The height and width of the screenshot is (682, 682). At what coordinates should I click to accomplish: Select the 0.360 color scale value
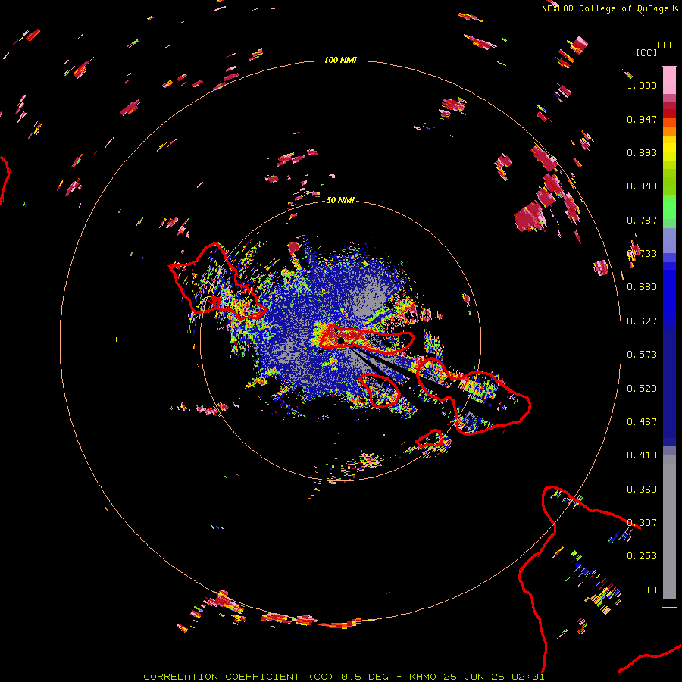(642, 490)
